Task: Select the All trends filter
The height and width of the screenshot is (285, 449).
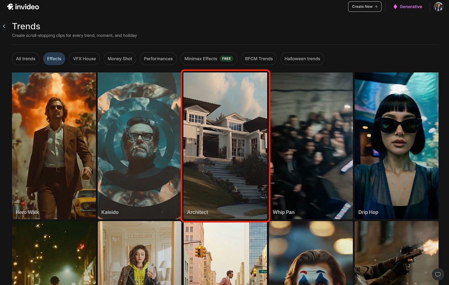Action: [26, 59]
